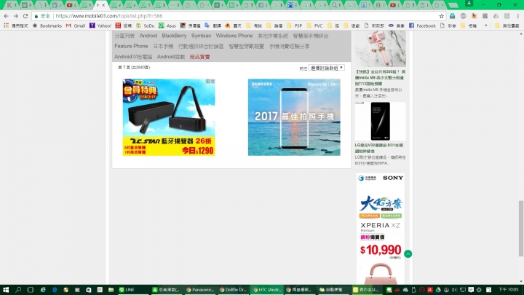The width and height of the screenshot is (524, 295).
Task: Open the 其他書籤 folder
Action: 507,25
